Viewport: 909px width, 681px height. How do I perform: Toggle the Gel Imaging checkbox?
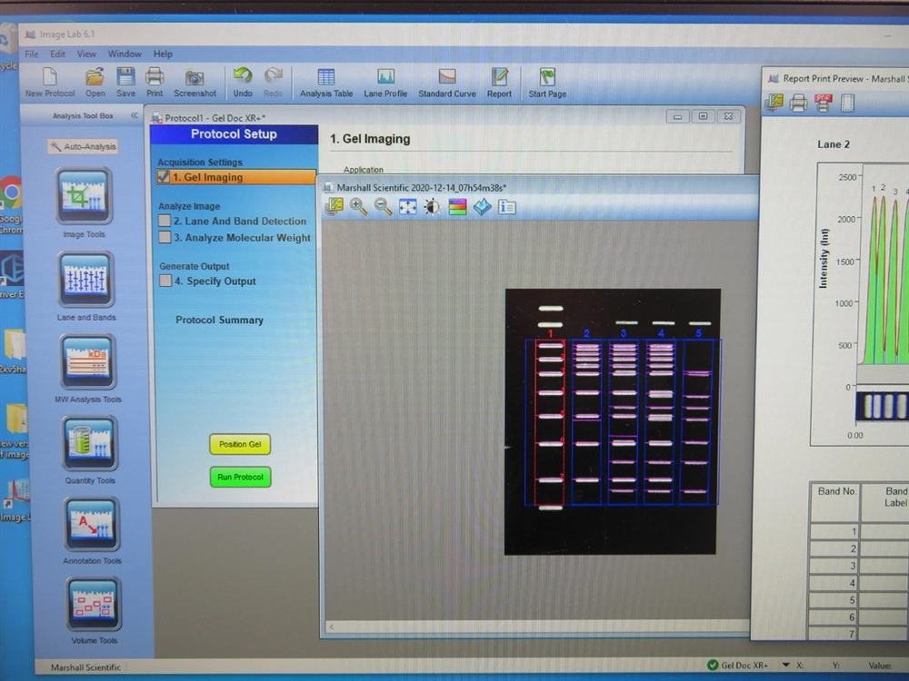click(x=165, y=178)
